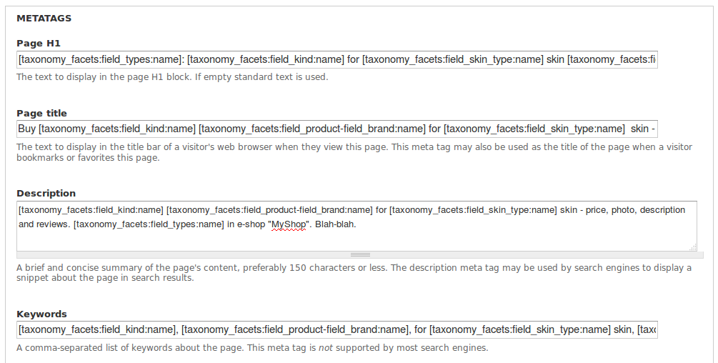Screen dimensions: 718x363
Task: Click the "Page title" field label
Action: tap(41, 113)
